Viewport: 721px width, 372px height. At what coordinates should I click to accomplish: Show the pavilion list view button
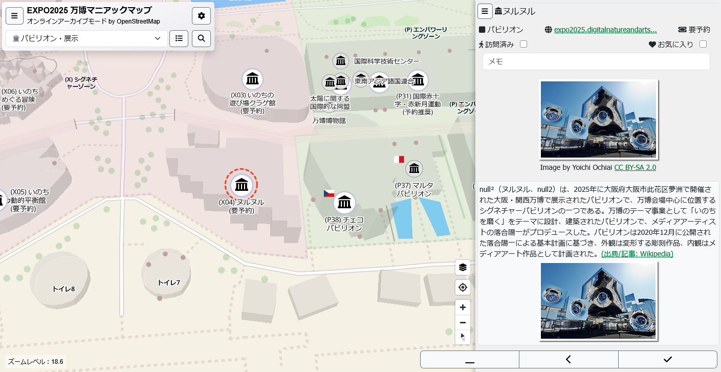[179, 38]
